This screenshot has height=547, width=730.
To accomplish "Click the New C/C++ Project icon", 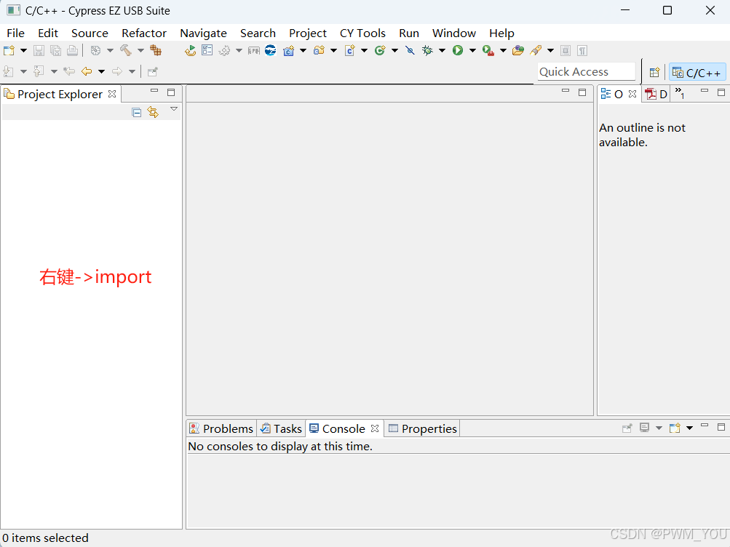I will pos(289,50).
